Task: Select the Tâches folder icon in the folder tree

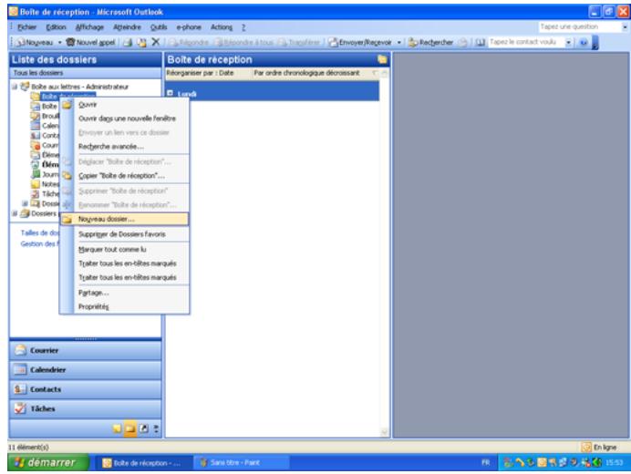Action: coord(36,193)
